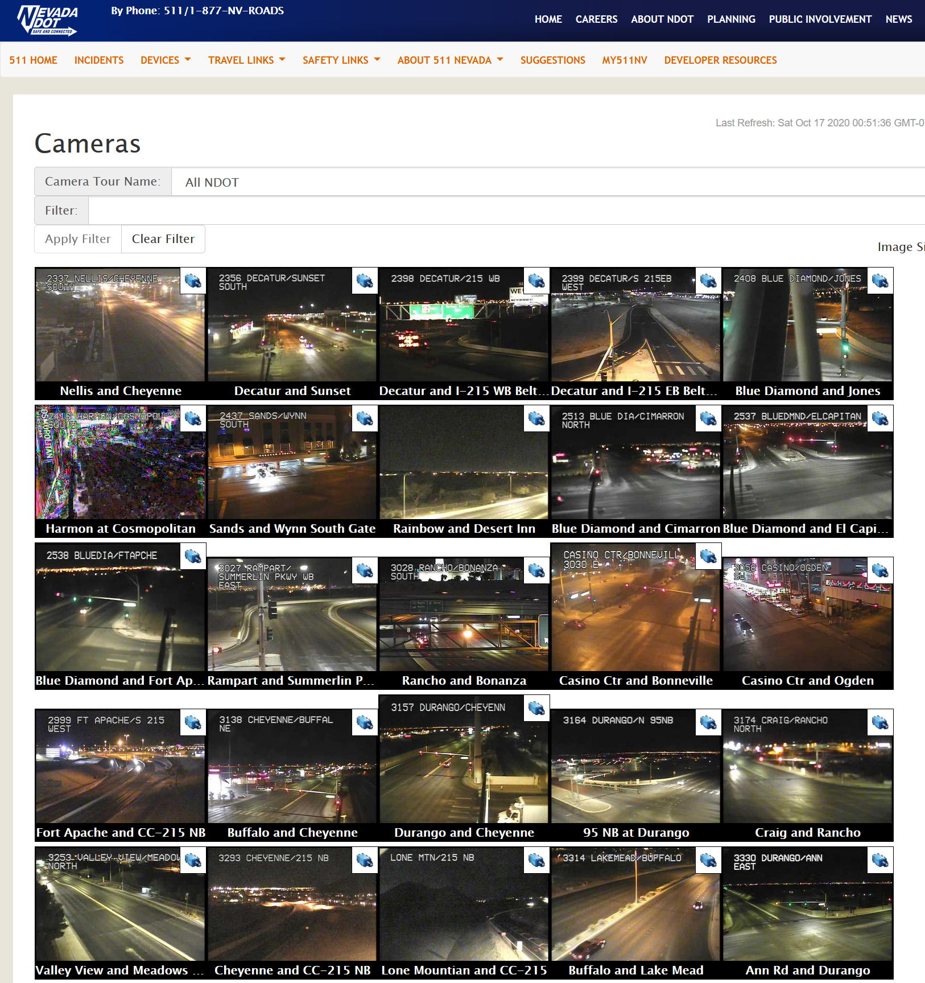Screen dimensions: 925x983
Task: Open About 511 Nevada dropdown
Action: coord(450,60)
